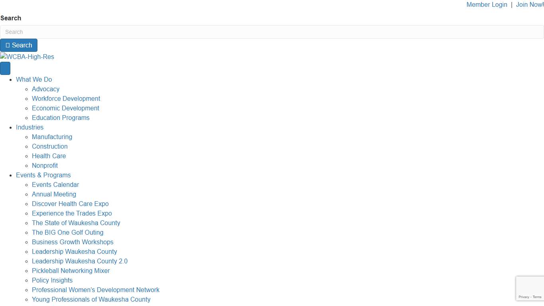
Task: Go to Workforce Development page
Action: tap(66, 99)
